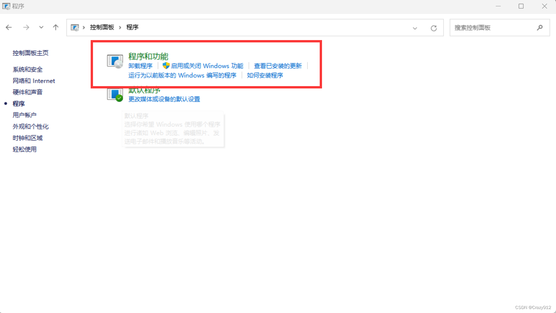Minimize the 程序 window
The width and height of the screenshot is (556, 313).
click(498, 6)
